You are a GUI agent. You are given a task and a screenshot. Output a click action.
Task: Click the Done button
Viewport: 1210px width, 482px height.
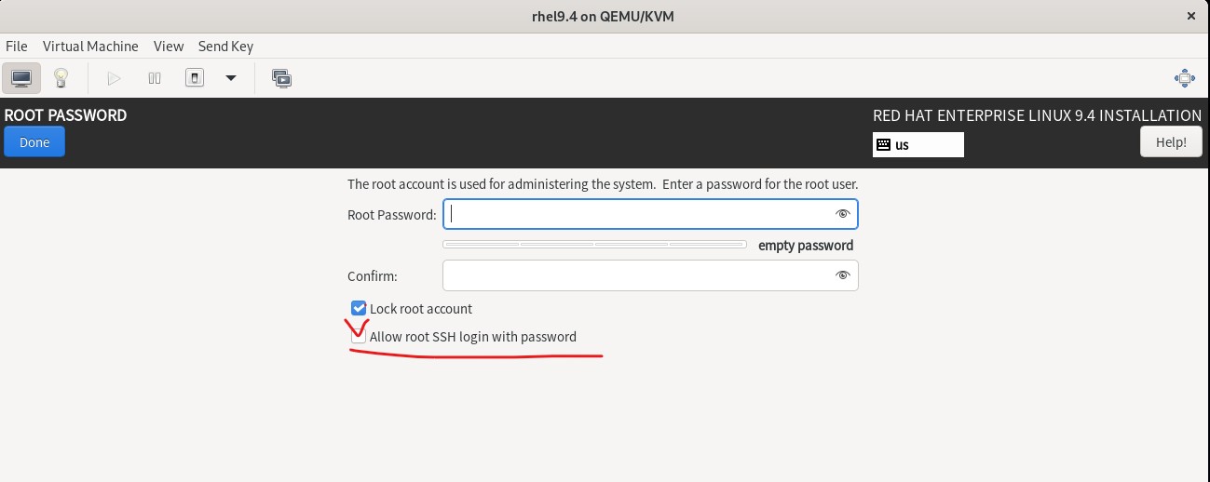[34, 142]
